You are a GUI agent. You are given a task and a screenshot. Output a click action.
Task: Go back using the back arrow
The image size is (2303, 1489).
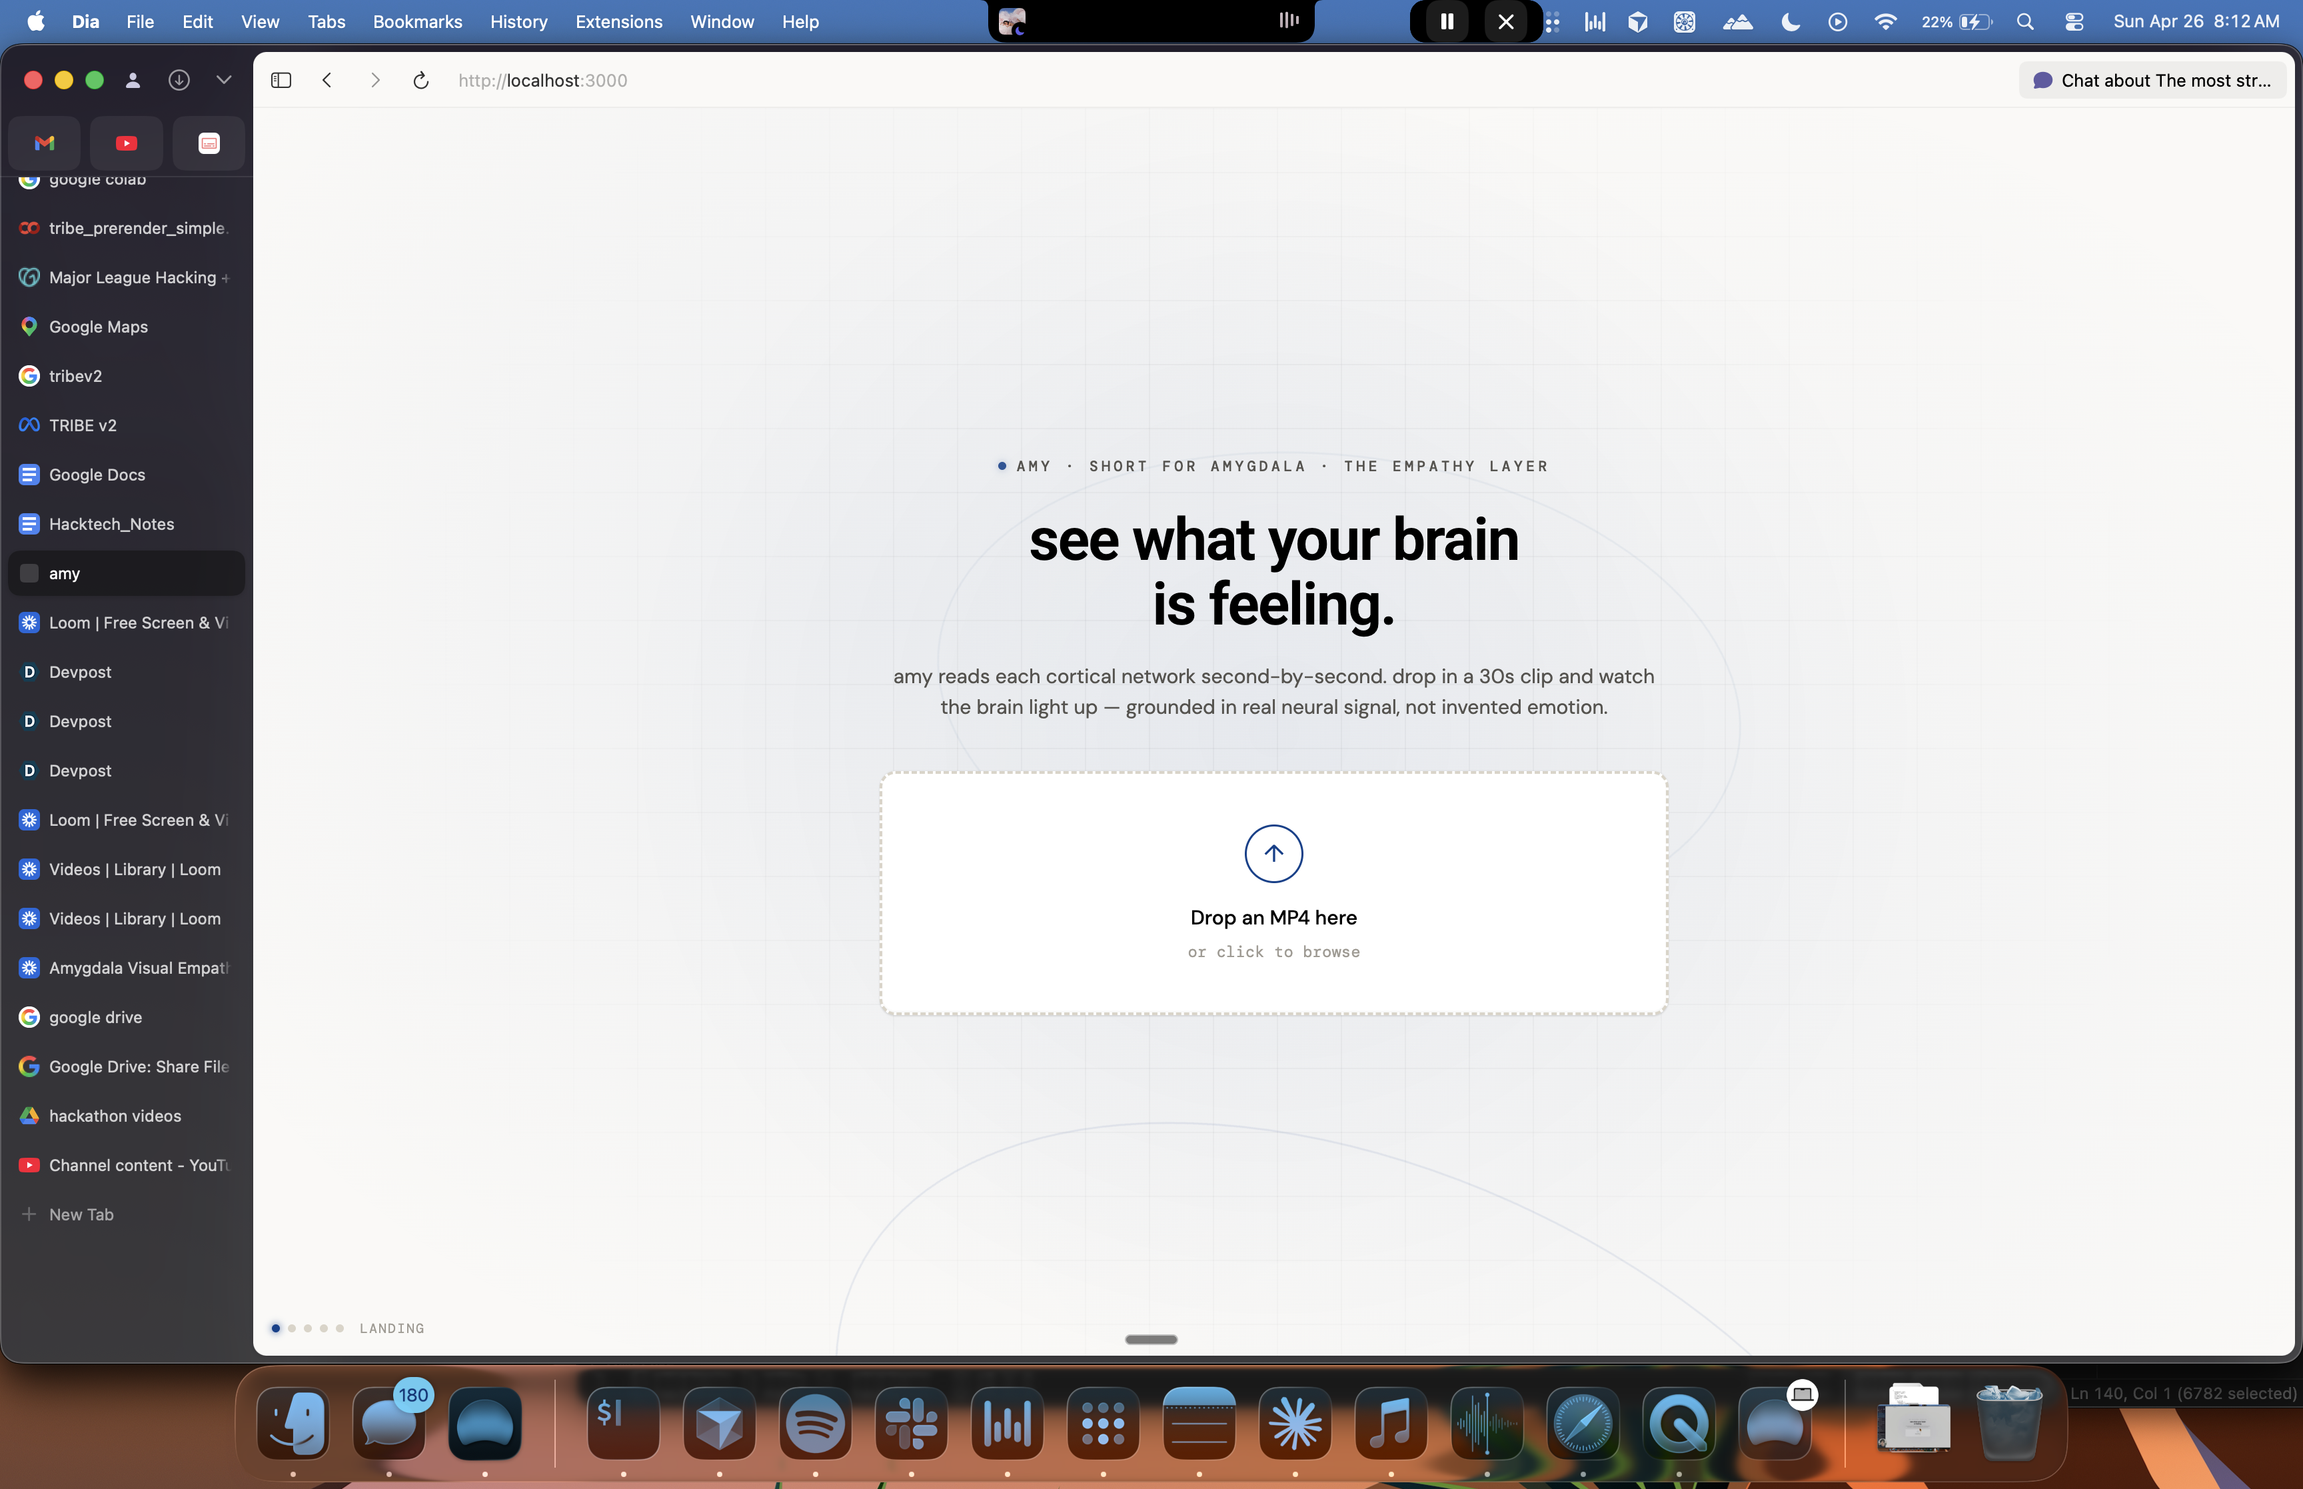pyautogui.click(x=328, y=80)
